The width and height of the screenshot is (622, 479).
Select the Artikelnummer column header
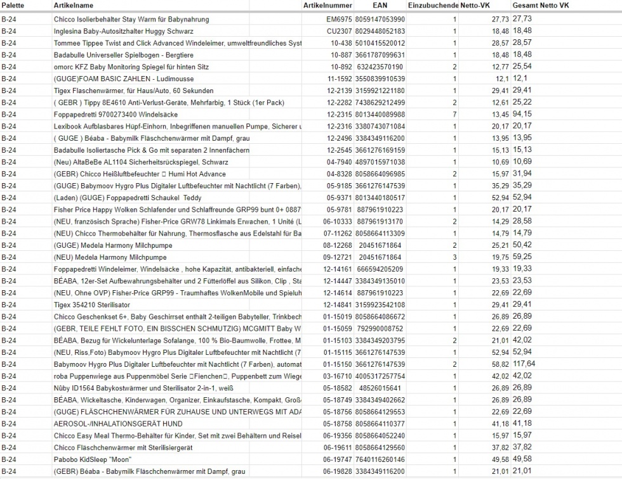[328, 6]
